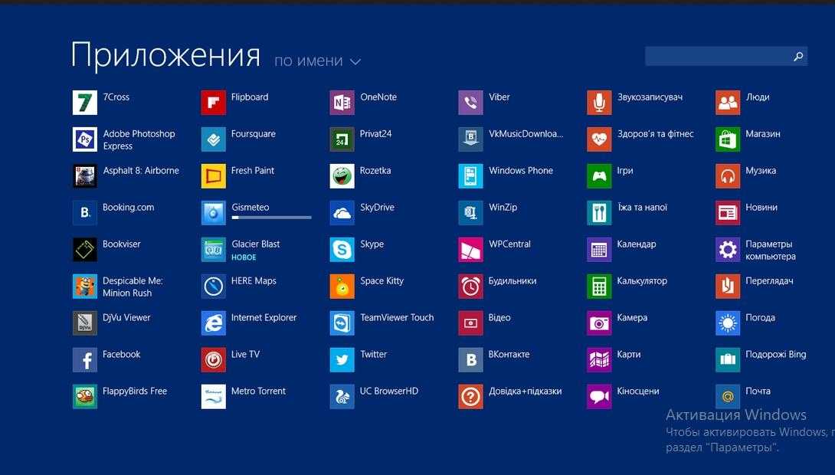Open Їжа та напої icon
The height and width of the screenshot is (475, 835).
(599, 212)
